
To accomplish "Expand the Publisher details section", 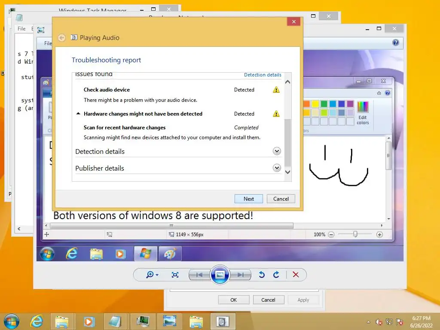I will [x=277, y=168].
